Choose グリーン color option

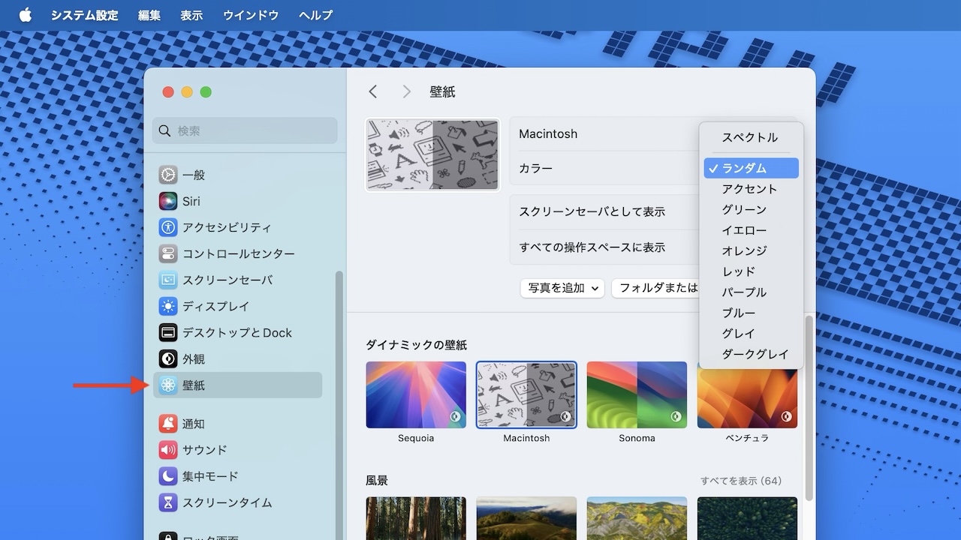(751, 209)
